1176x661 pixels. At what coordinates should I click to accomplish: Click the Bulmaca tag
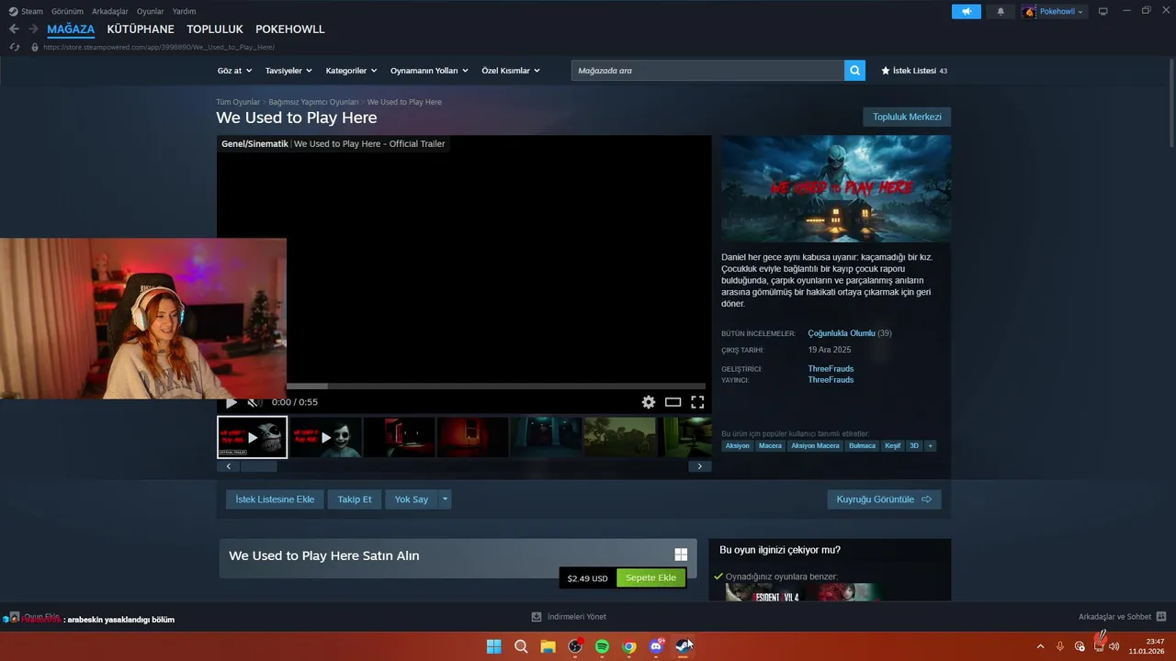click(862, 445)
